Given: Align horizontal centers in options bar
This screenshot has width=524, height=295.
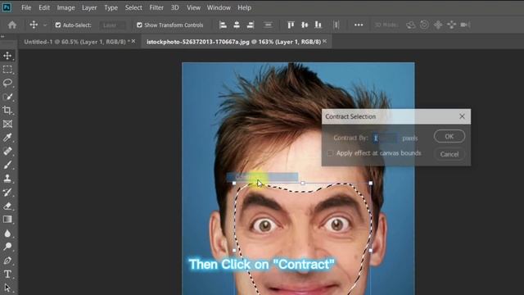Looking at the screenshot, I should [237, 25].
